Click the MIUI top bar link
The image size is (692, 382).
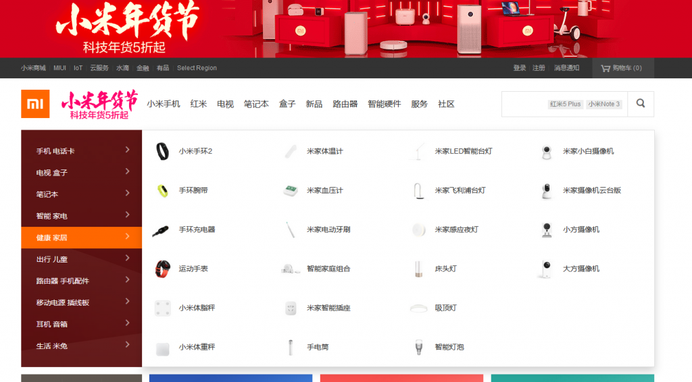coord(59,68)
